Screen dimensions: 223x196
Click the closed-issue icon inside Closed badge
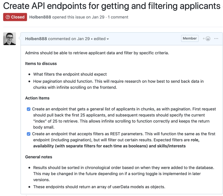tap(8, 17)
